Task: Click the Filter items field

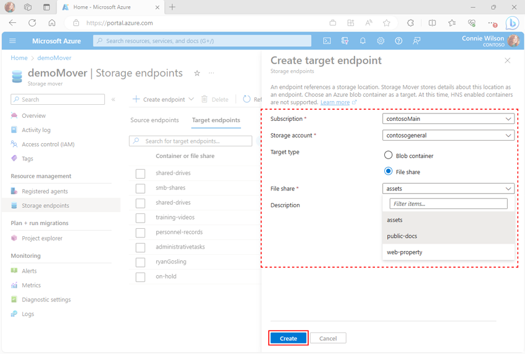Action: [x=448, y=204]
